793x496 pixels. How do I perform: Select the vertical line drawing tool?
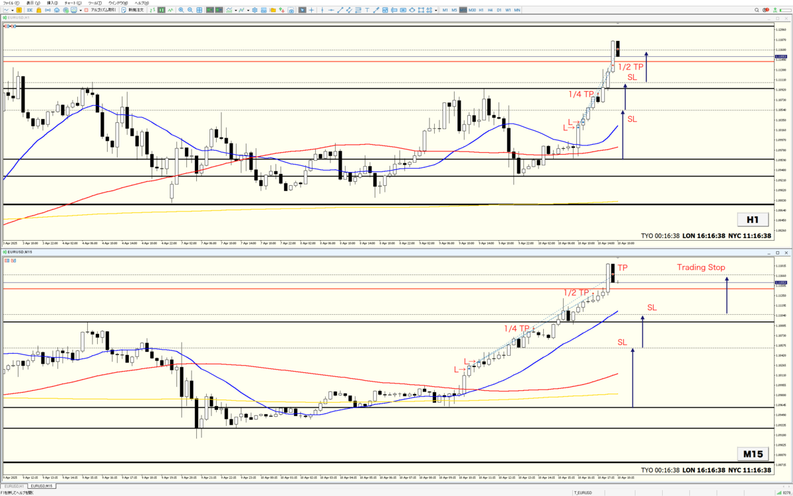[x=322, y=10]
